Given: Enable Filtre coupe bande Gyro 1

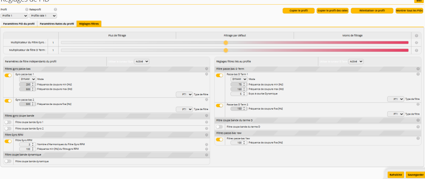Looking at the screenshot, I should (x=8, y=122).
